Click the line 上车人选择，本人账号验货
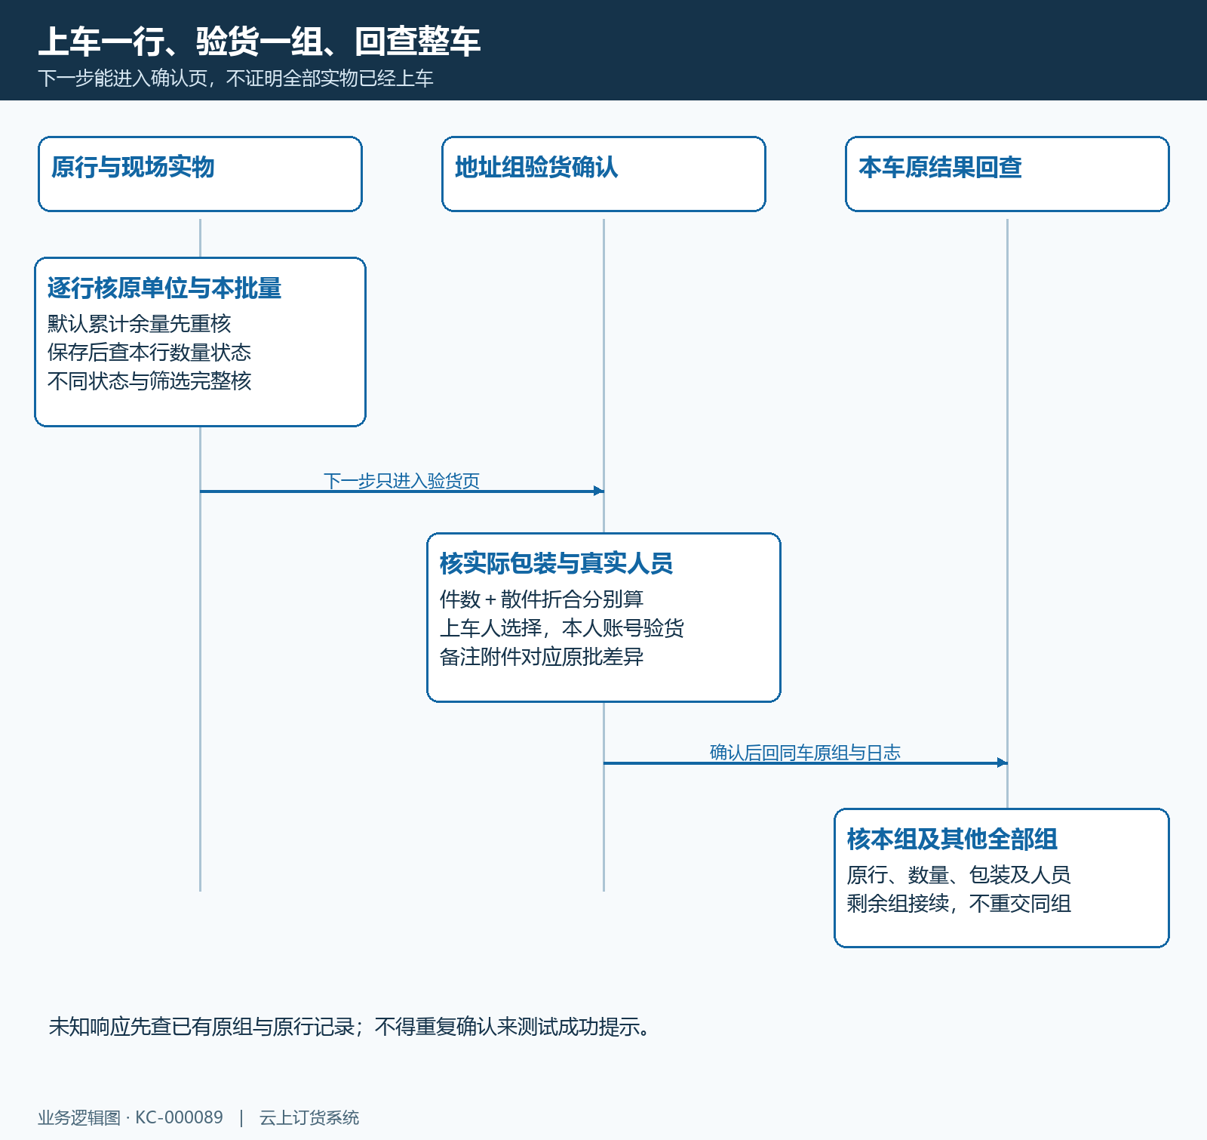 [x=562, y=628]
